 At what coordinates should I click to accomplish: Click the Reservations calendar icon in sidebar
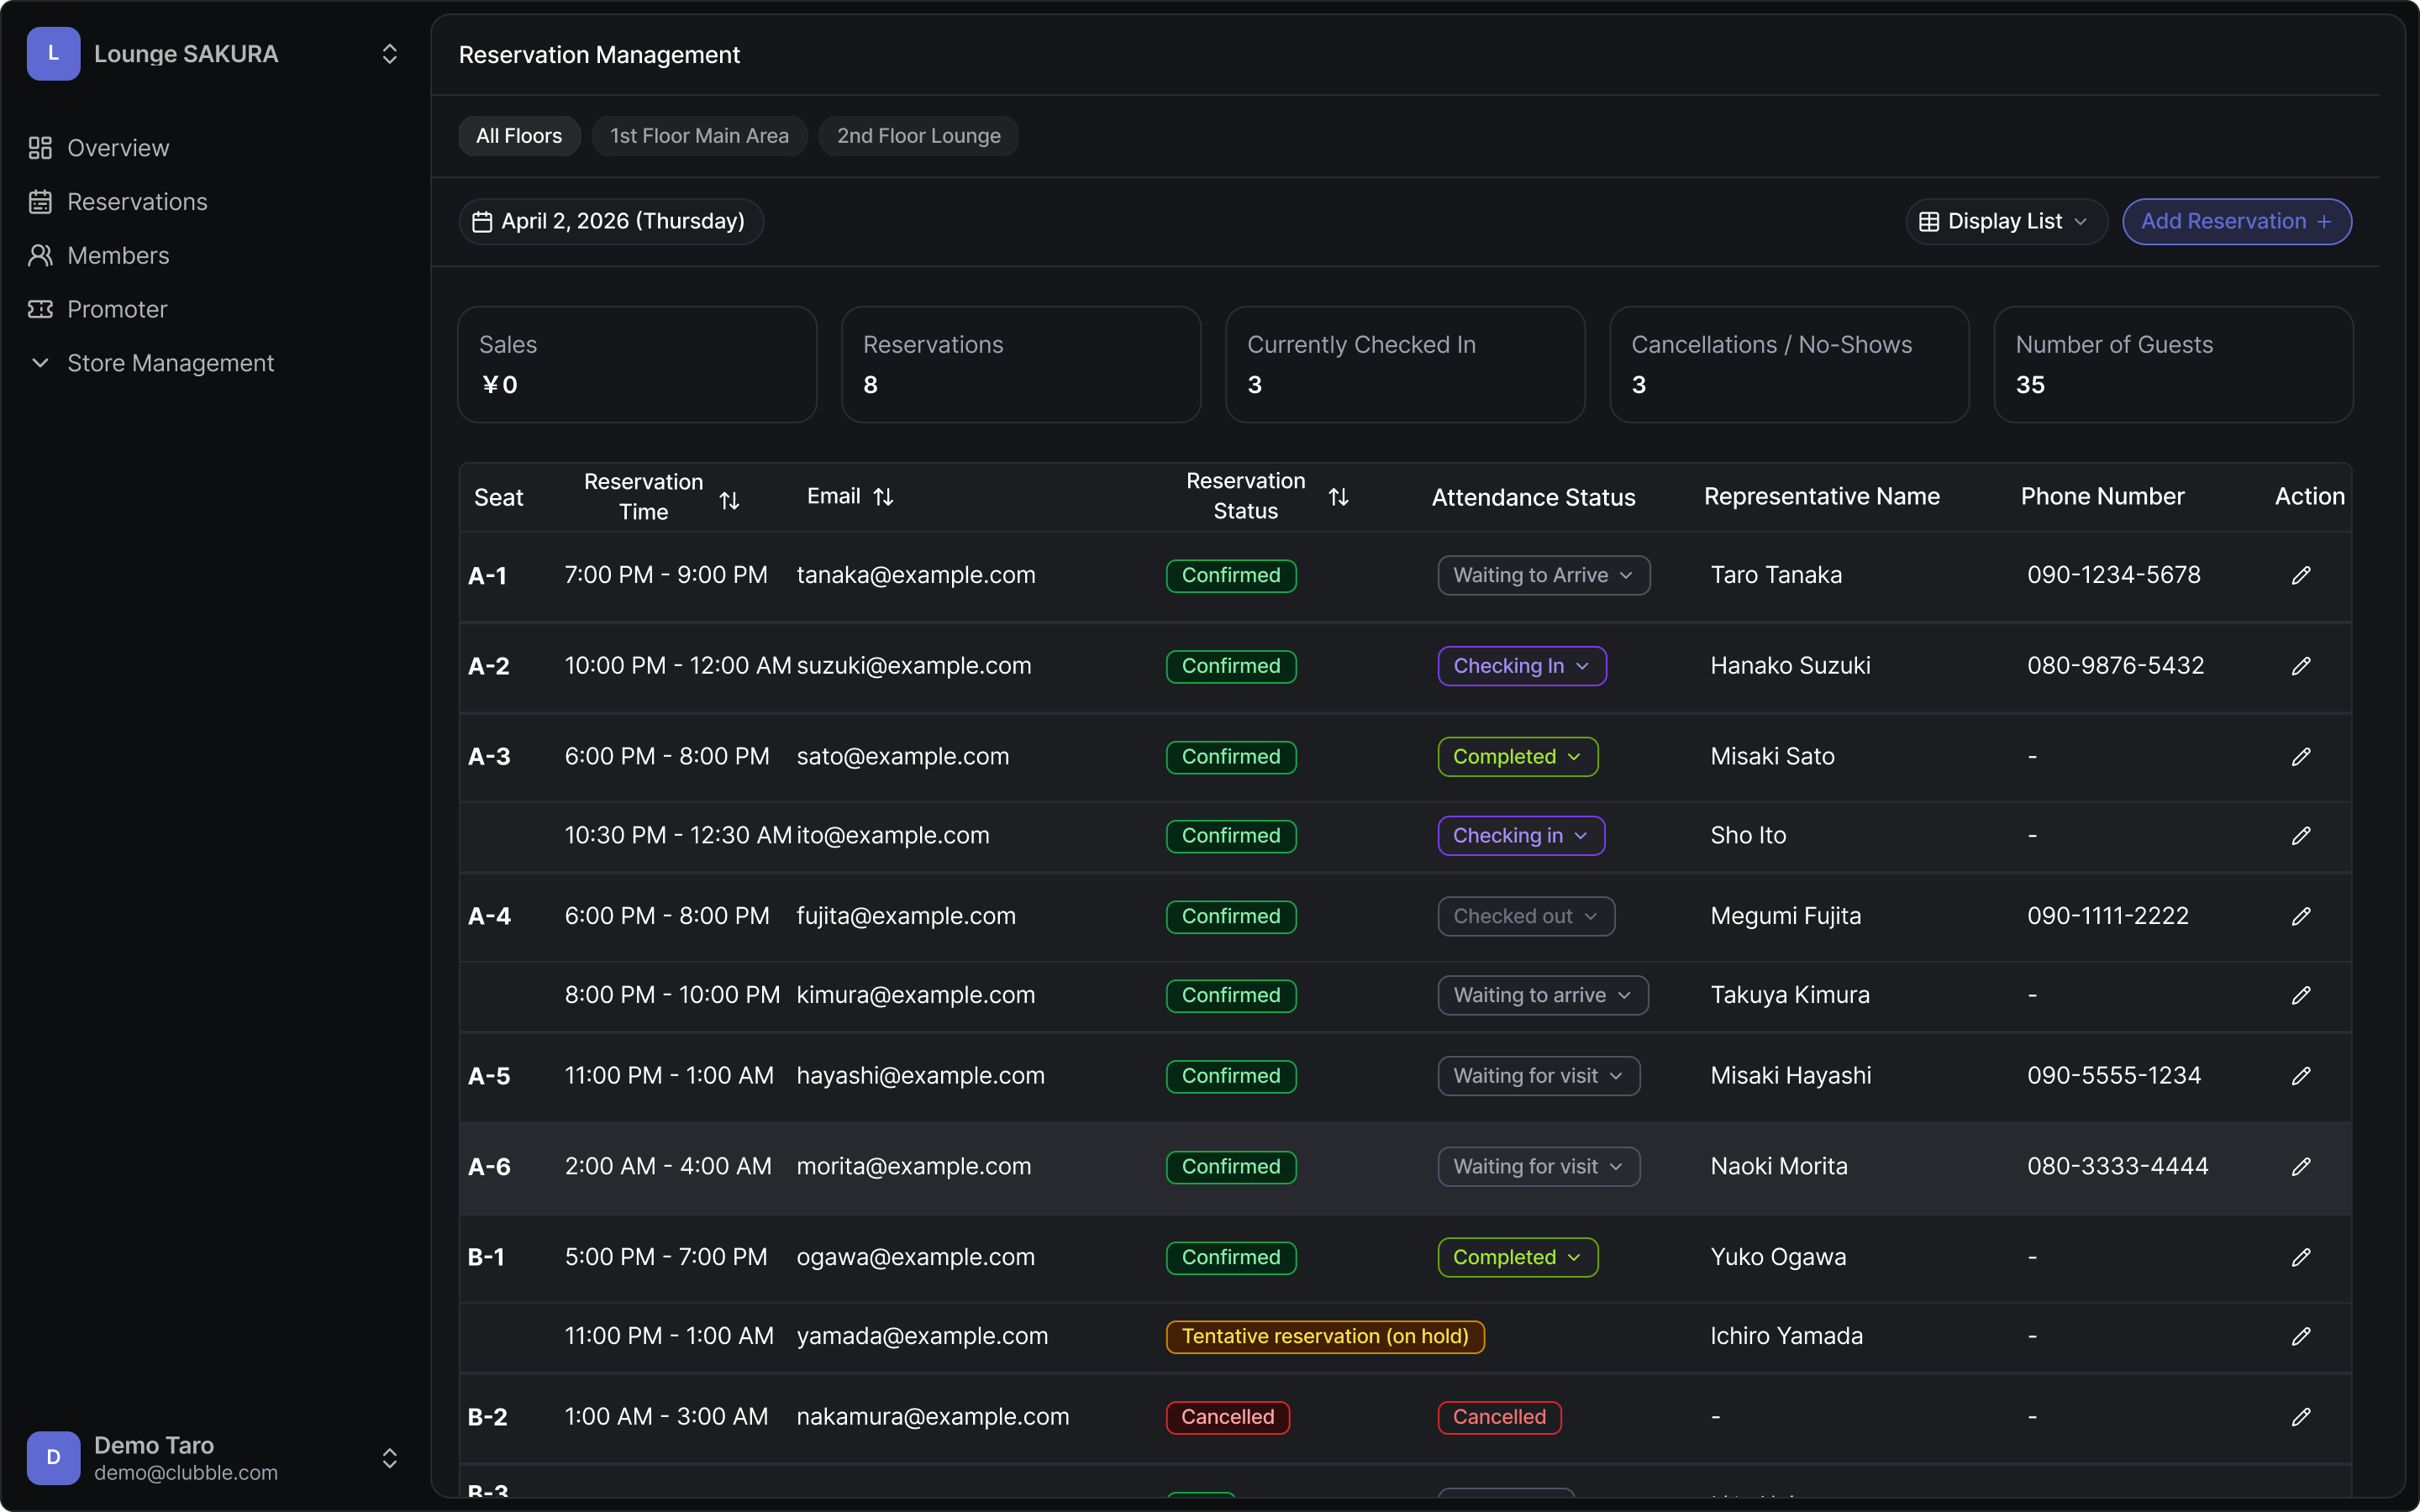[x=40, y=202]
